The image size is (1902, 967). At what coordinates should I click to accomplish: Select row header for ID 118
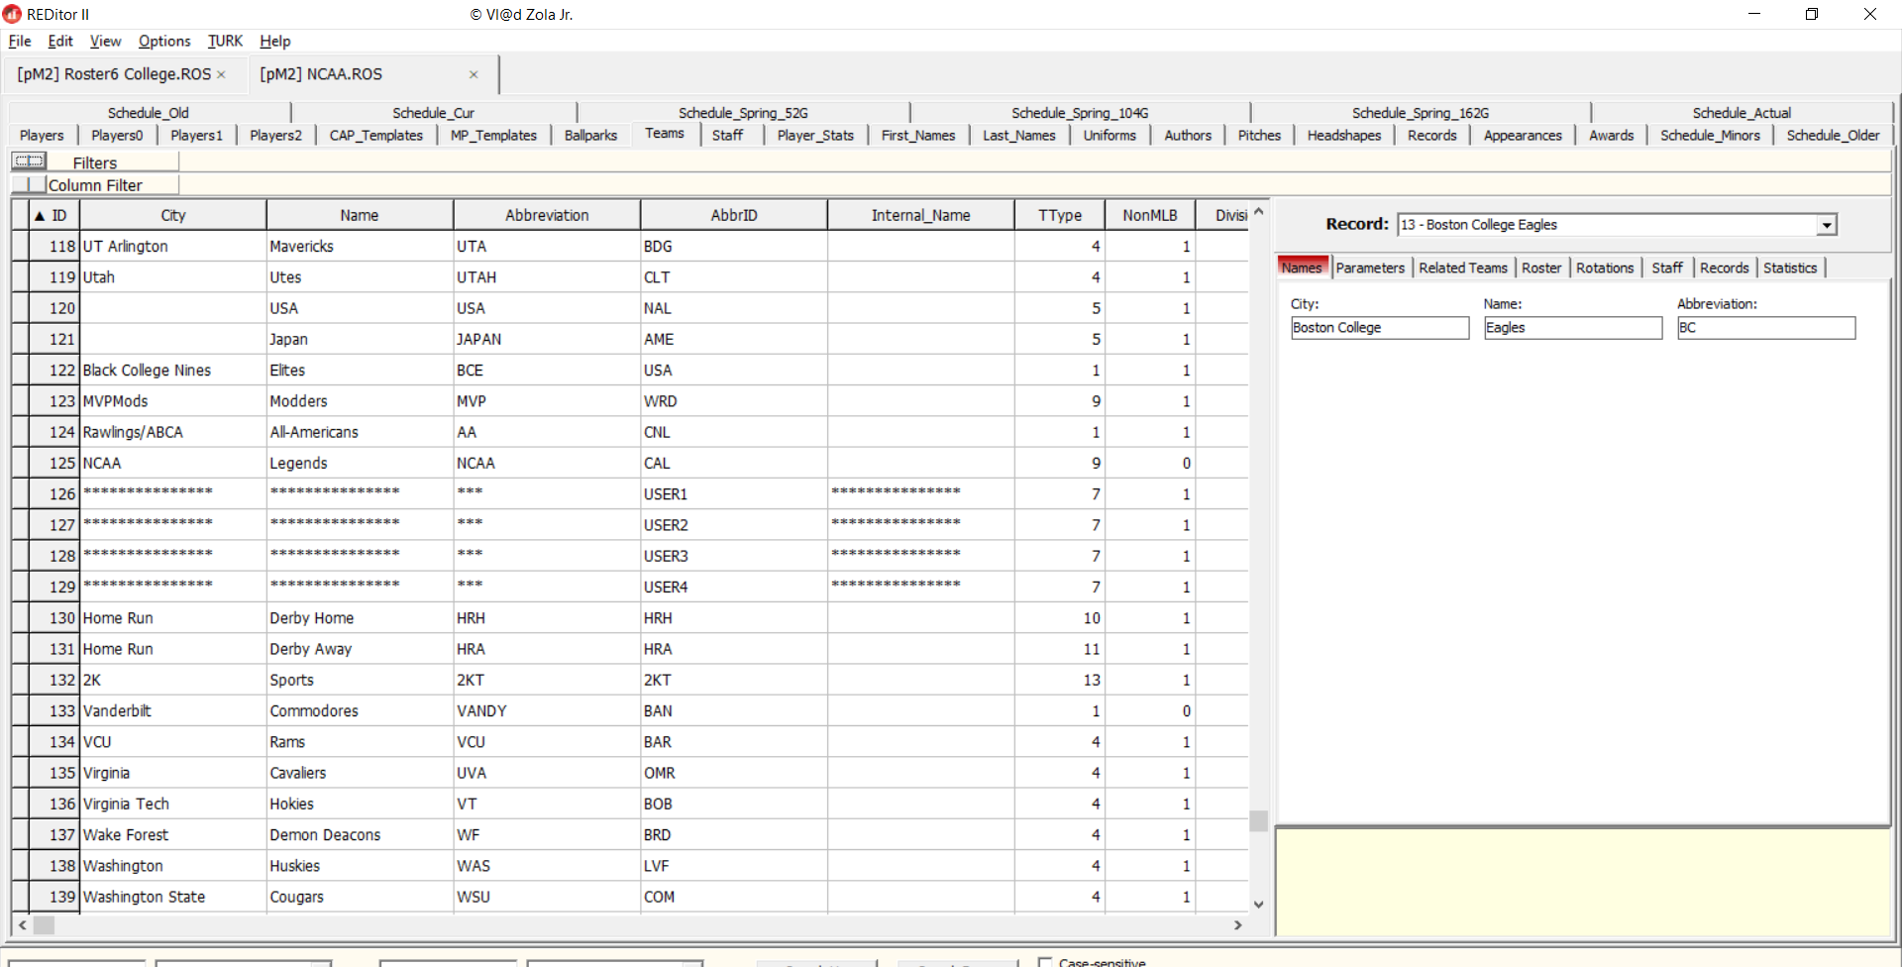pos(20,246)
